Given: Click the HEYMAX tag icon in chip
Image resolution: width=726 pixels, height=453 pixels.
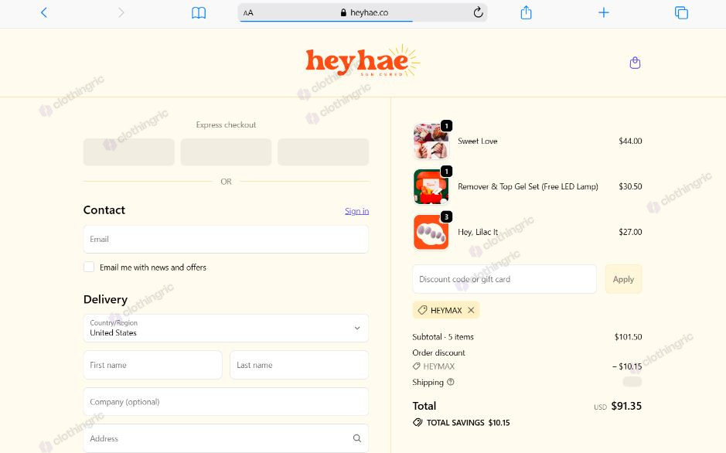Looking at the screenshot, I should [422, 310].
